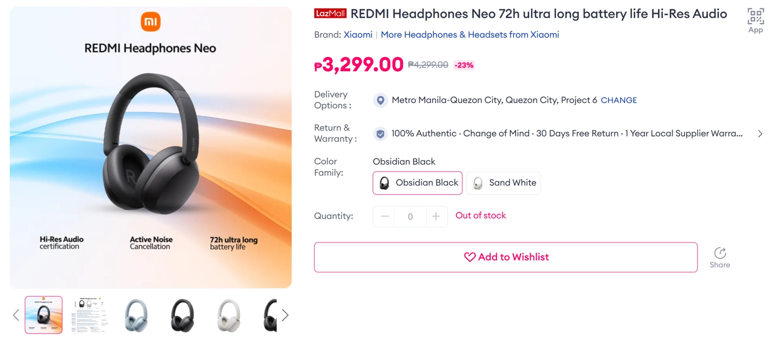776x344 pixels.
Task: Click CHANGE delivery location
Action: coord(619,100)
